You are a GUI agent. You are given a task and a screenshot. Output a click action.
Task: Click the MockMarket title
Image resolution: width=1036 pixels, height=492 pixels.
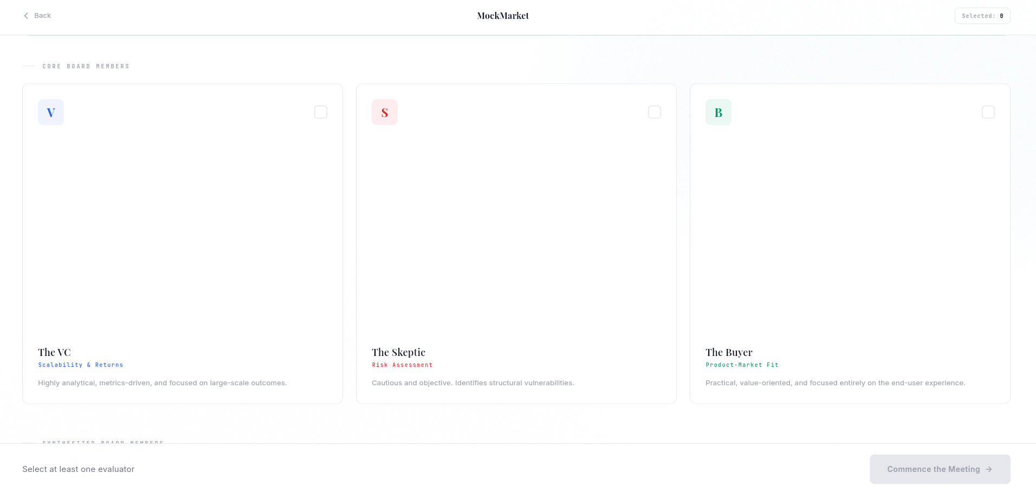pyautogui.click(x=503, y=16)
